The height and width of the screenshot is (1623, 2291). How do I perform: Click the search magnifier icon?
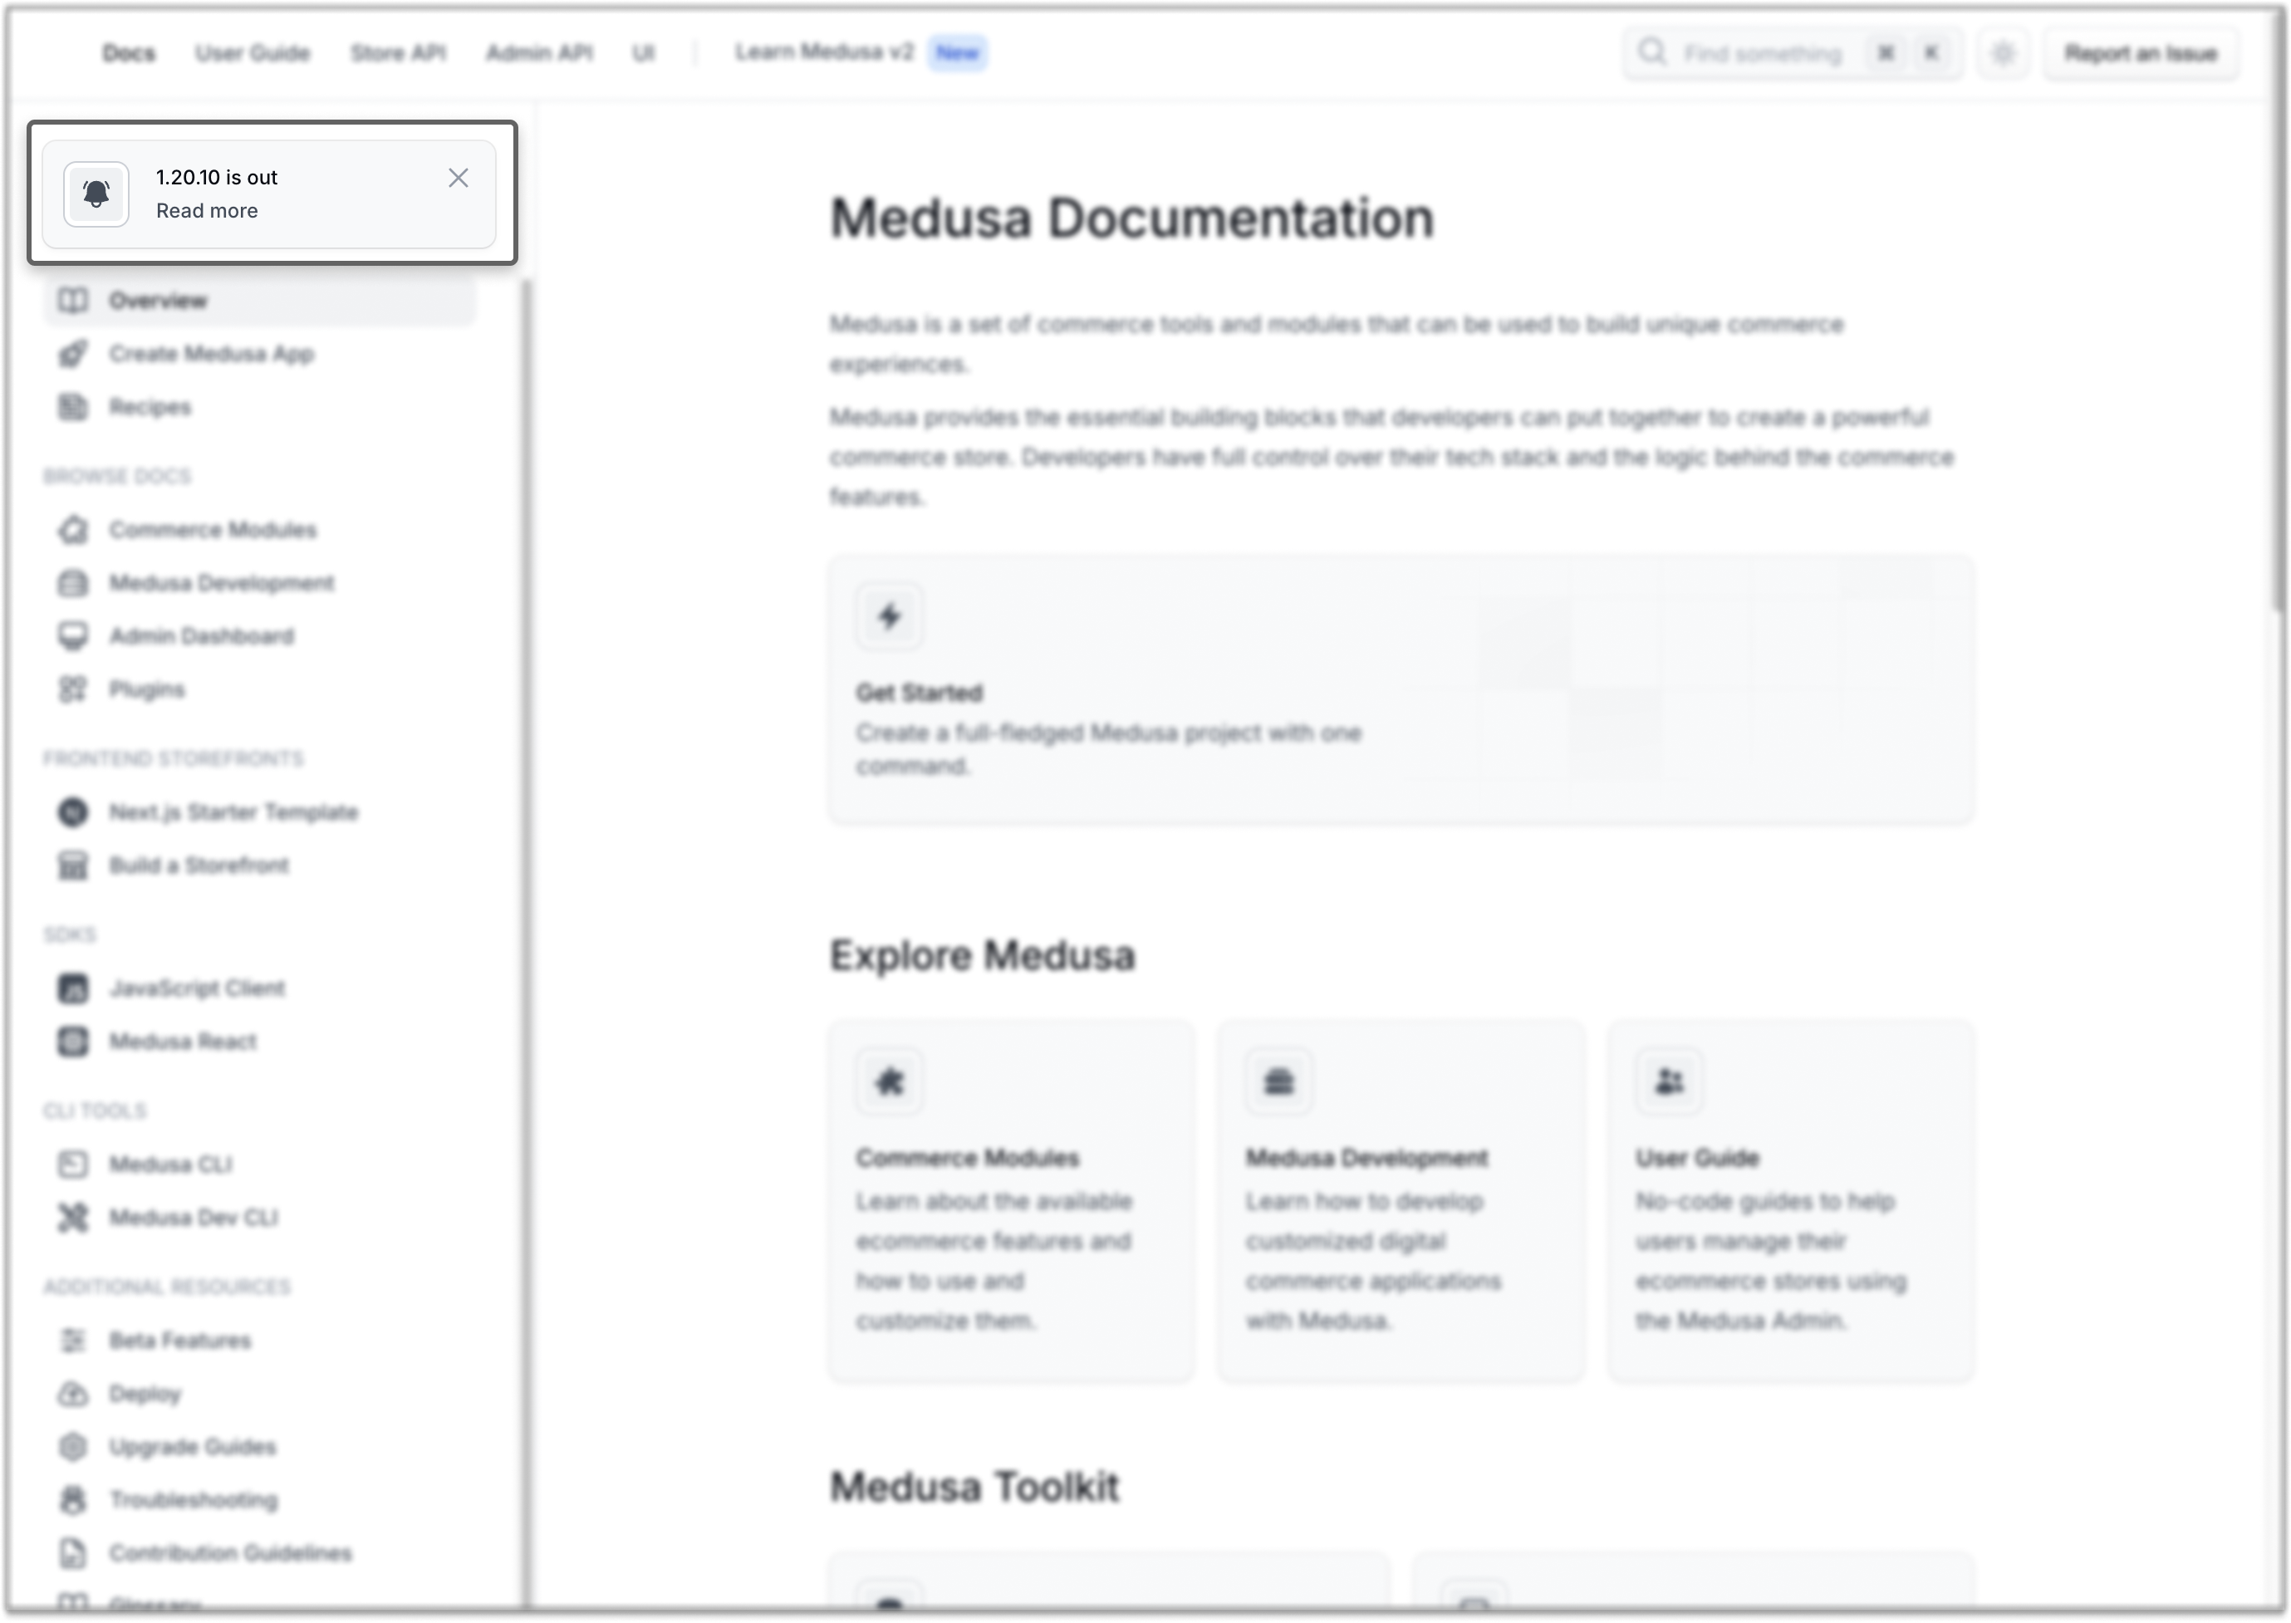click(1652, 52)
